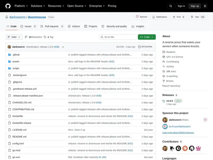Image resolution: width=213 pixels, height=160 pixels.
Task: Open the ko-fi.com/darksworm link
Action: [180, 126]
